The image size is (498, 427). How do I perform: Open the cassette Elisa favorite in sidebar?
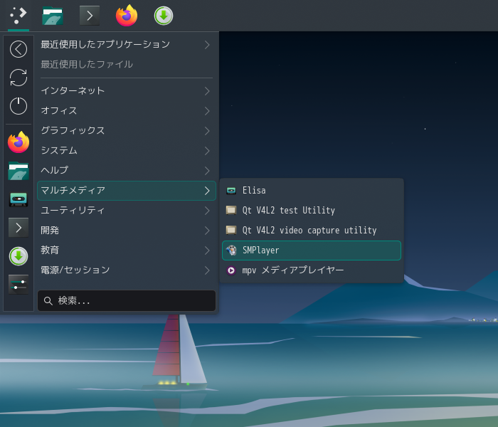pos(18,199)
